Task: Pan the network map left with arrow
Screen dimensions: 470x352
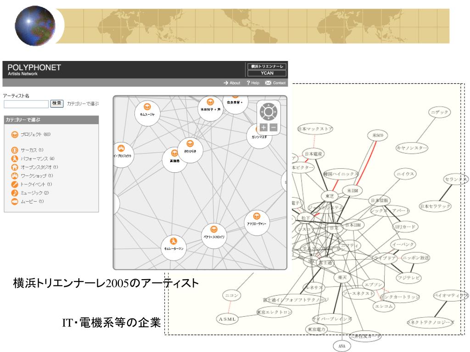Action: (x=261, y=112)
